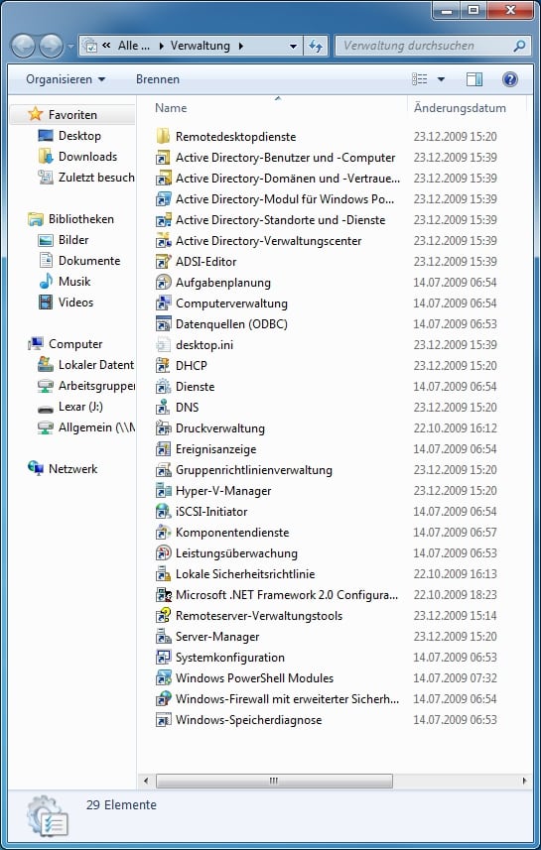Select the Windows-Firewall shortcut icon
The height and width of the screenshot is (850, 541).
164,699
